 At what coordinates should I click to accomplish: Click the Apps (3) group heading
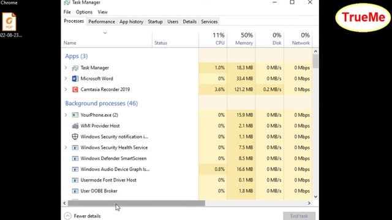(77, 56)
